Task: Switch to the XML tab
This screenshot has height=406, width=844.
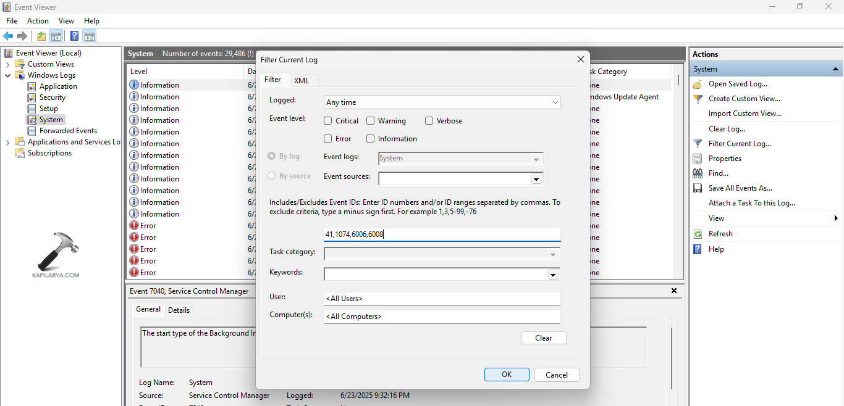Action: tap(302, 80)
